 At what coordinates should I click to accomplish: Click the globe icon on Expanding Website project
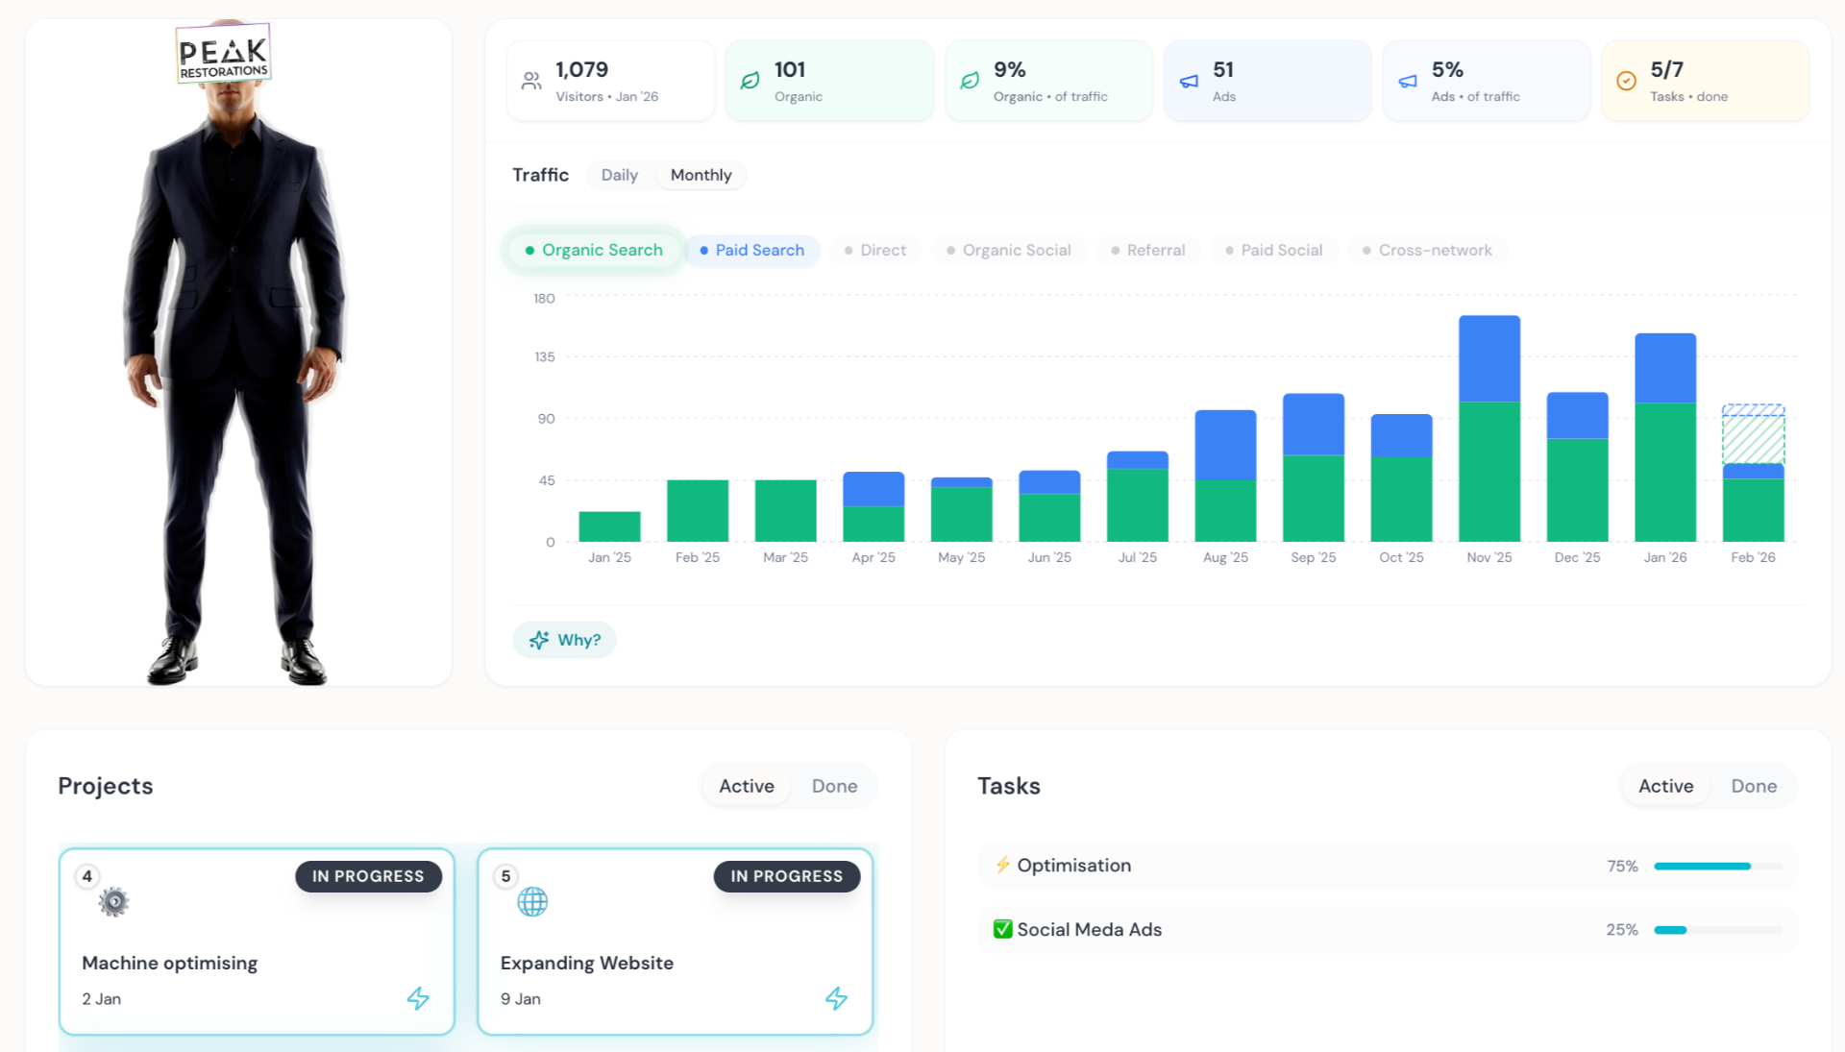coord(532,901)
